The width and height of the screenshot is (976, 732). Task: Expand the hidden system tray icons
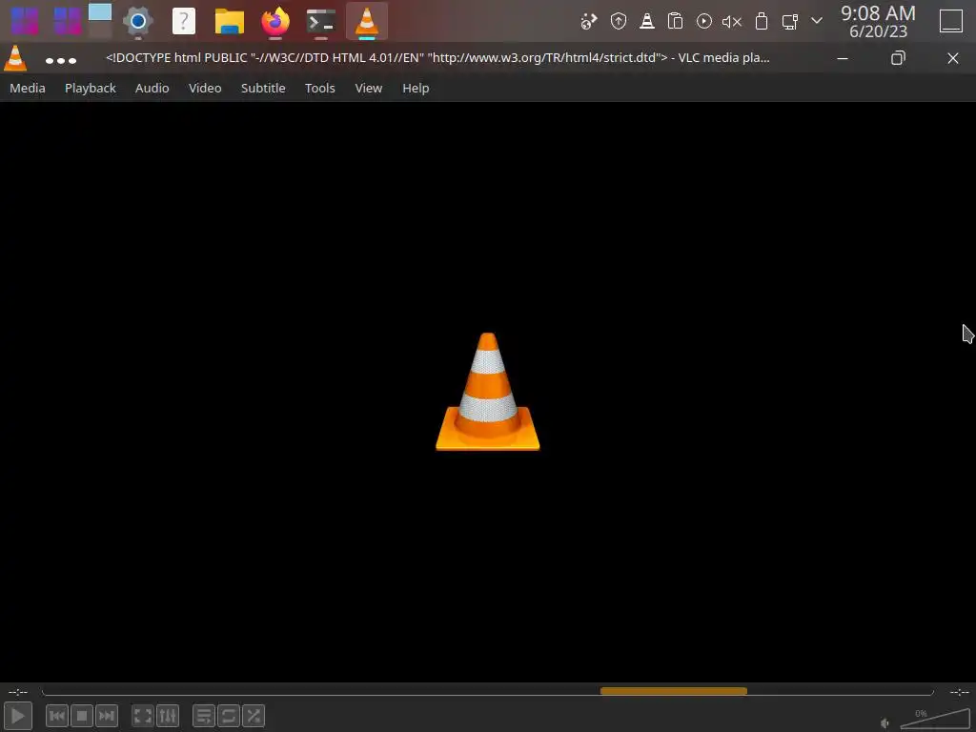(x=817, y=21)
